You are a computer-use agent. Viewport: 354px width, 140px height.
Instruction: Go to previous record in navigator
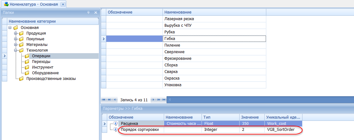tap(114, 100)
